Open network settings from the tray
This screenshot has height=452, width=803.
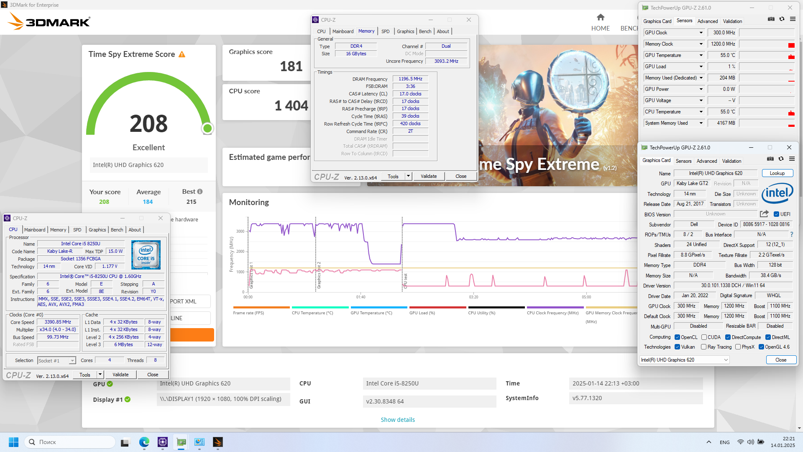(x=740, y=442)
